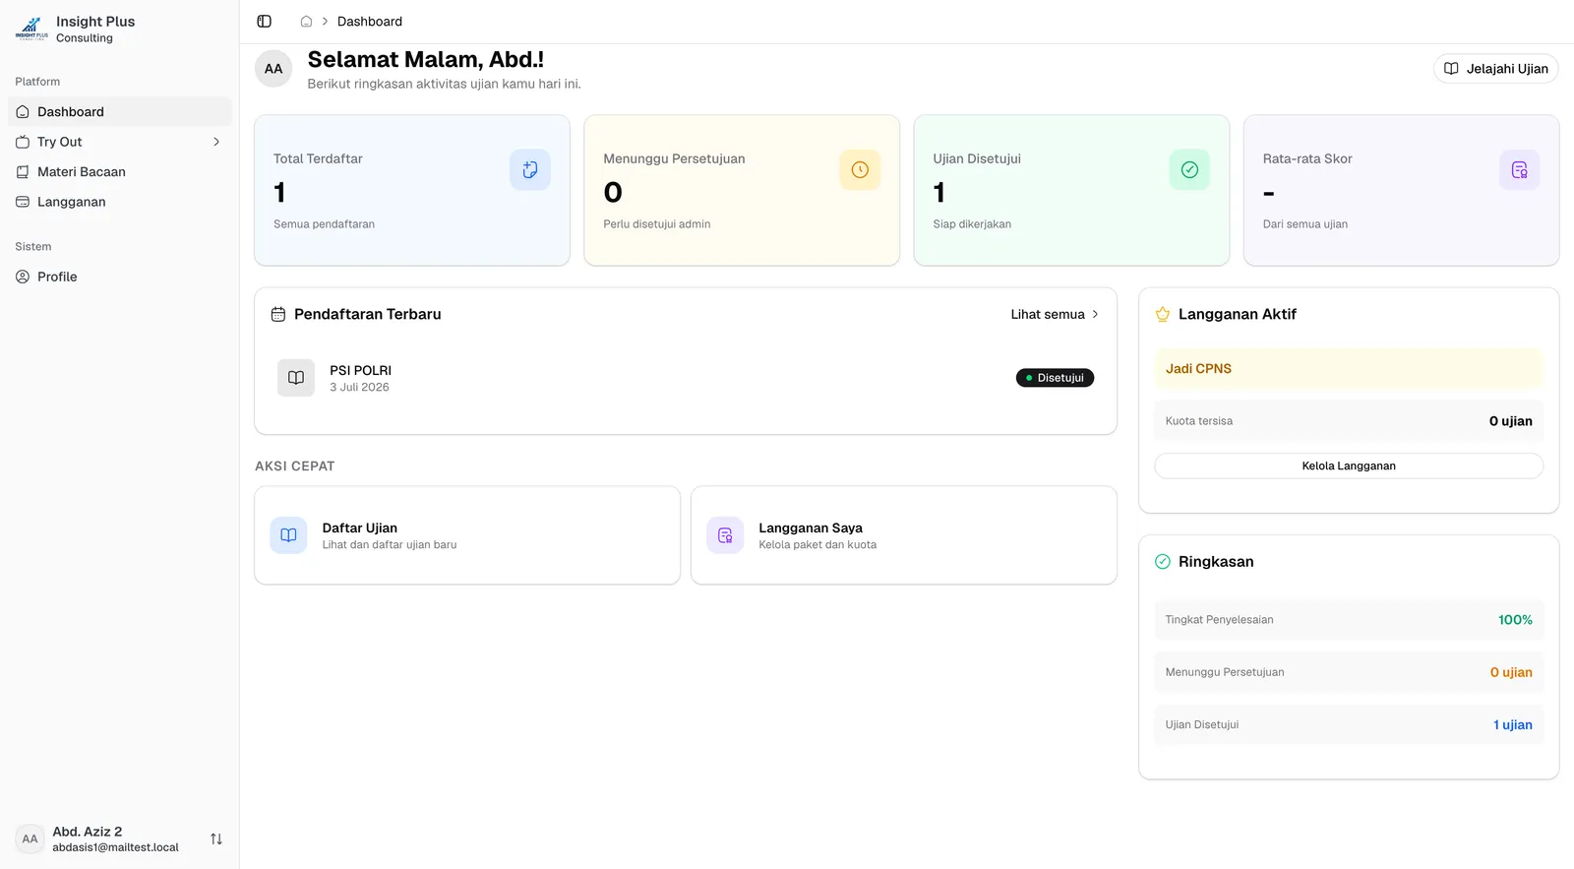The image size is (1574, 869).
Task: Click the Rata-rata Skor card title
Action: (1307, 158)
